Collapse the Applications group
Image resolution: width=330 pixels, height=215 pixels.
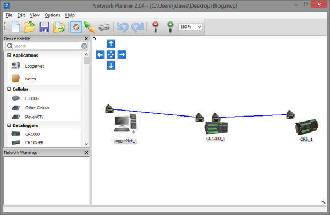pos(9,55)
